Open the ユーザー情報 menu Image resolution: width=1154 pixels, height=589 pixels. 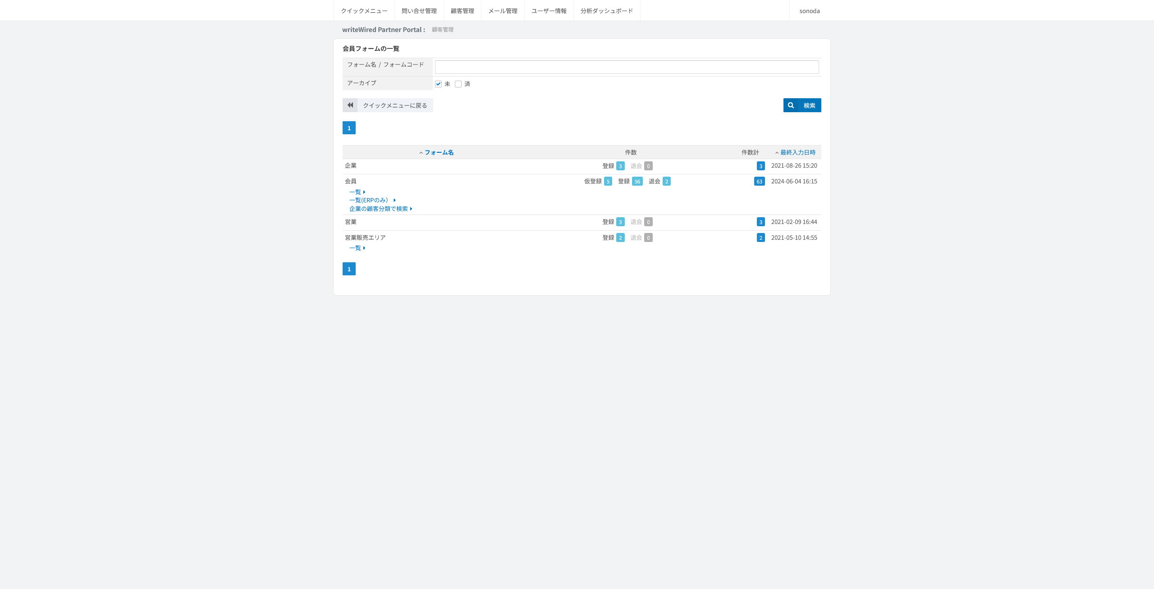549,11
